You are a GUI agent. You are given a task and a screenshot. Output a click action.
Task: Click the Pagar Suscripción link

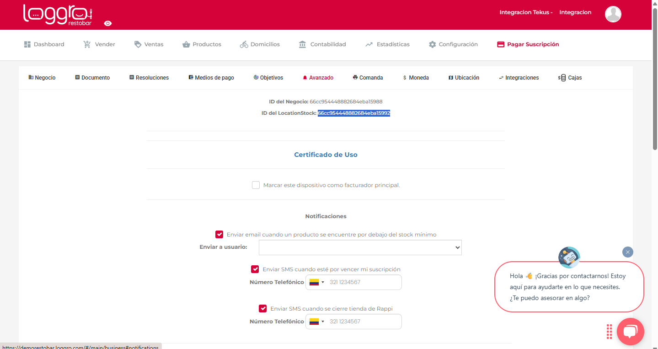point(528,44)
